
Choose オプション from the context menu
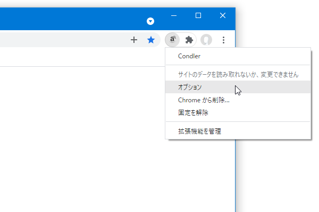(238, 87)
